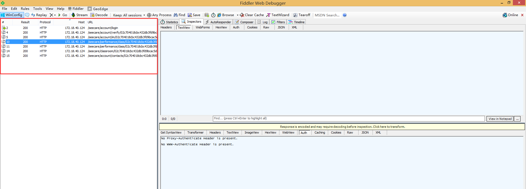Viewport: 526px width, 189px height.
Task: Click the screenshot camera icon
Action: (207, 15)
